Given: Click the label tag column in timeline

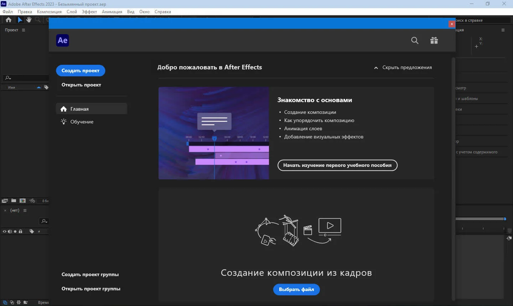Looking at the screenshot, I should pos(32,231).
